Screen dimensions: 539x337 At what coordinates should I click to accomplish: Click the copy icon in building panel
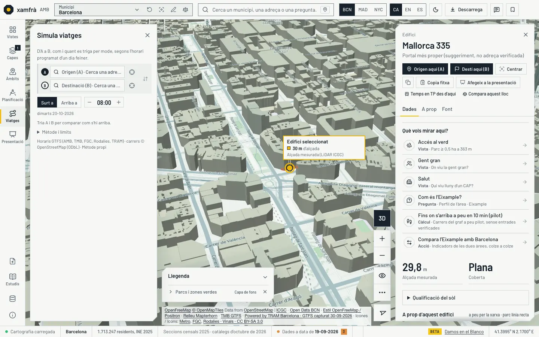[x=408, y=82]
